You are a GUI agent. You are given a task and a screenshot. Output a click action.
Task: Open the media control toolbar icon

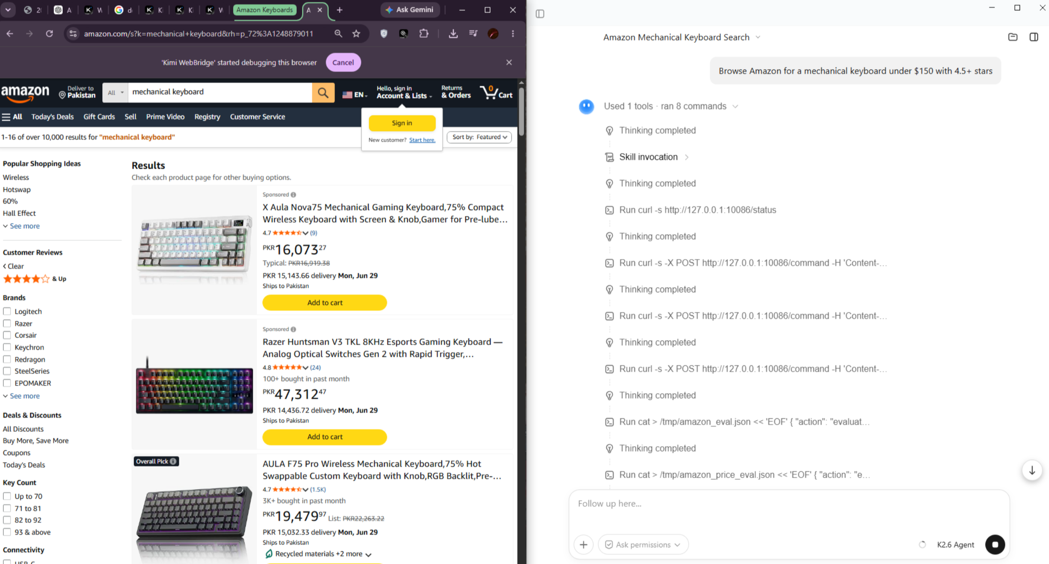473,34
